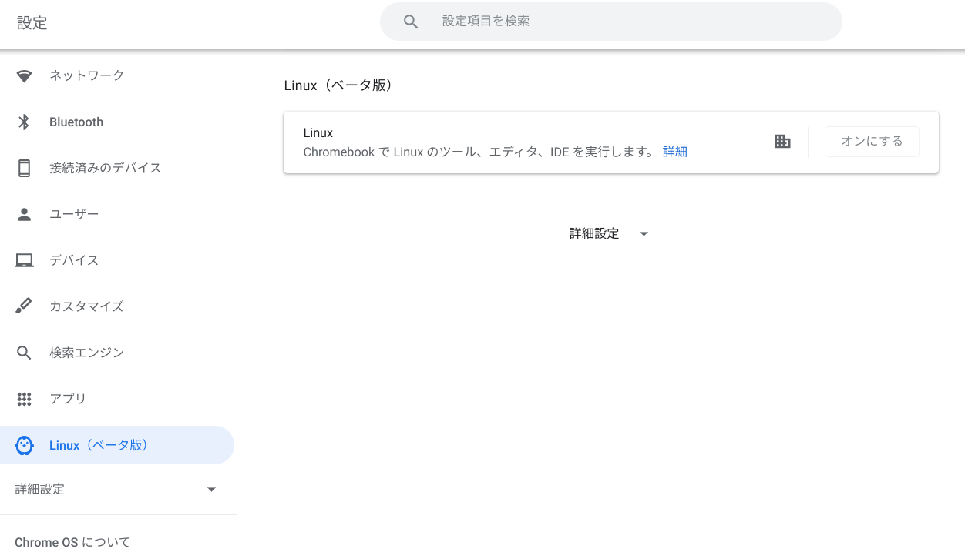The image size is (965, 559).
Task: Click the search icon in the search bar
Action: [411, 22]
